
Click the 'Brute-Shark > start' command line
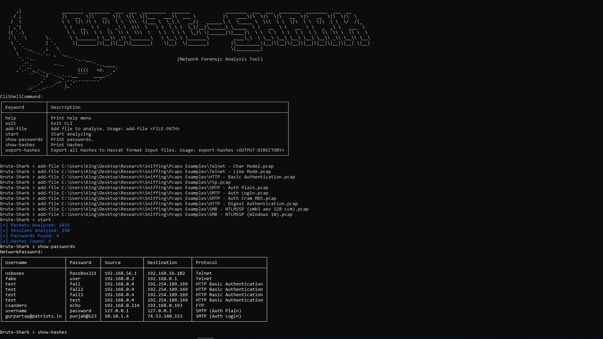coord(25,220)
